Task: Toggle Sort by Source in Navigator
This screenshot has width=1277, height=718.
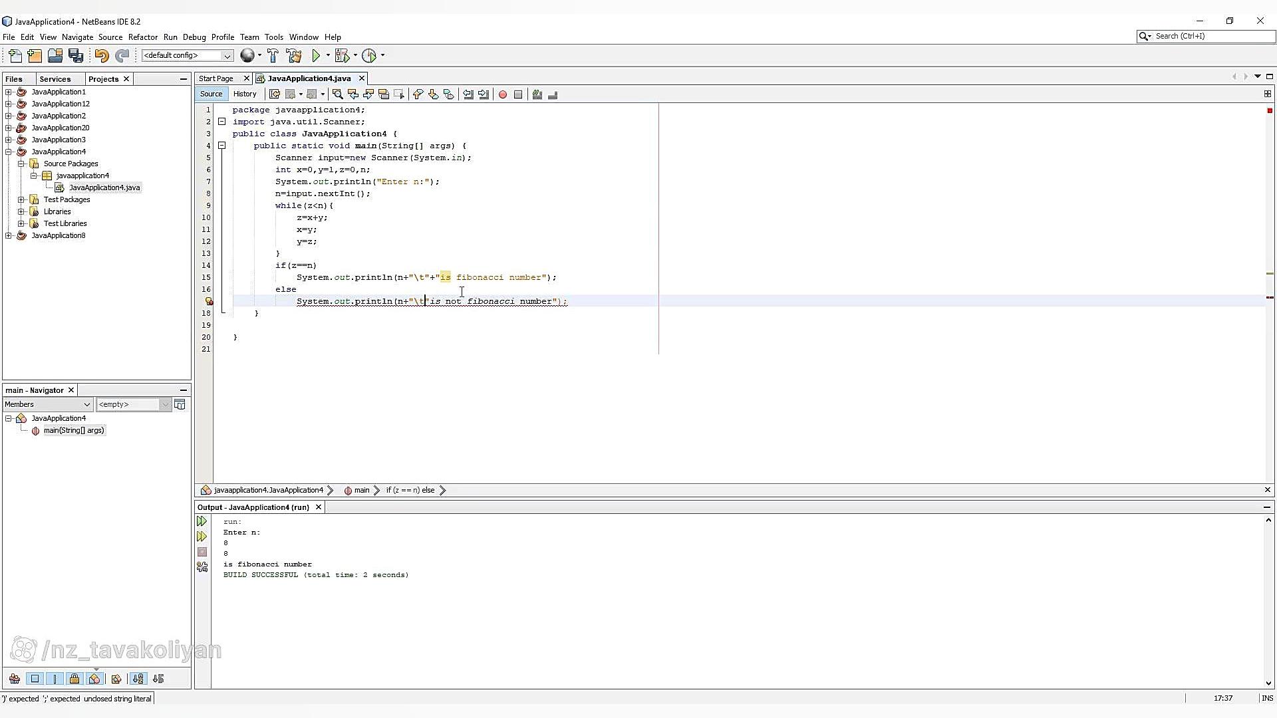Action: (158, 679)
